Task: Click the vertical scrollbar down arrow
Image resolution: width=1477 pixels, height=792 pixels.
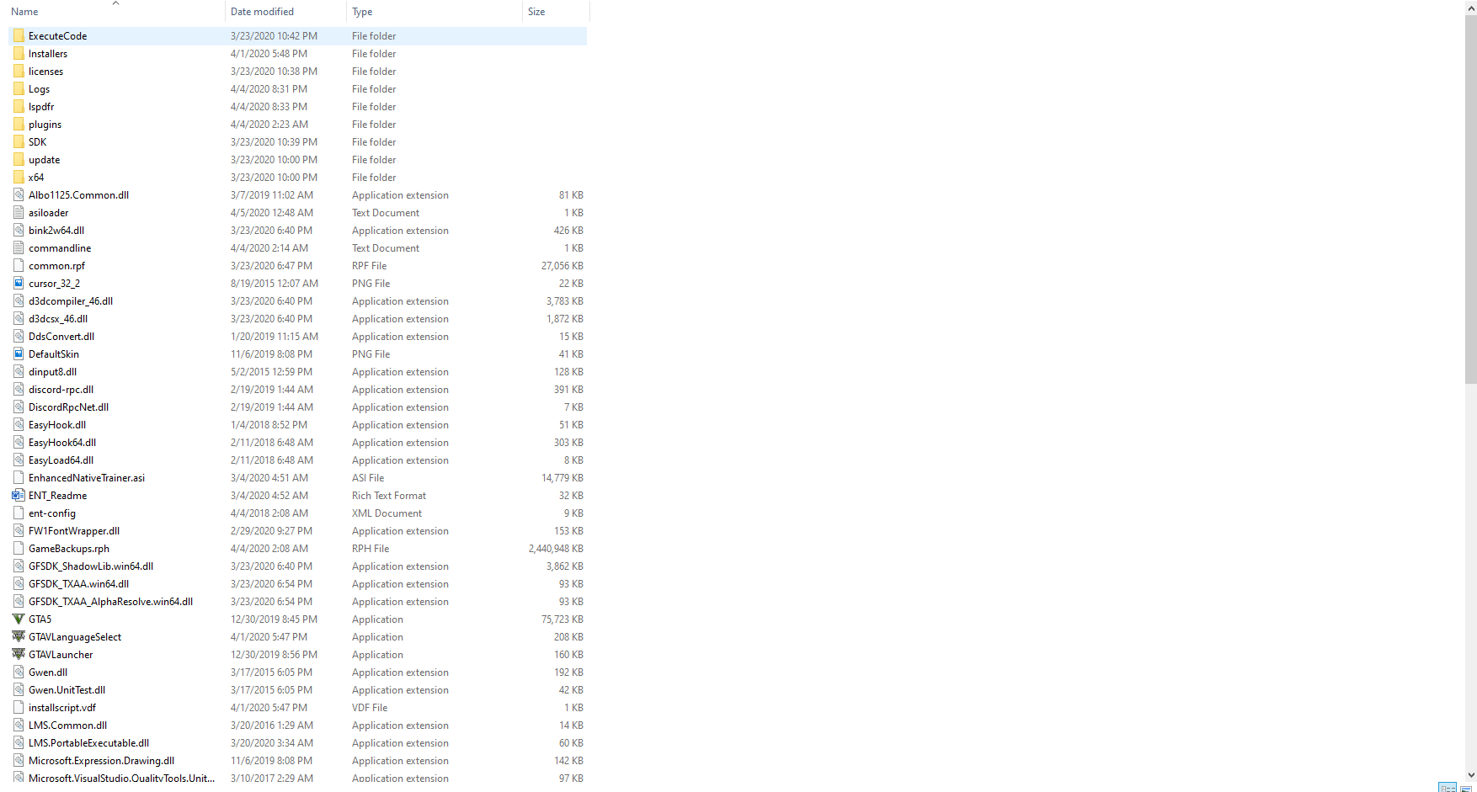Action: [x=1471, y=775]
